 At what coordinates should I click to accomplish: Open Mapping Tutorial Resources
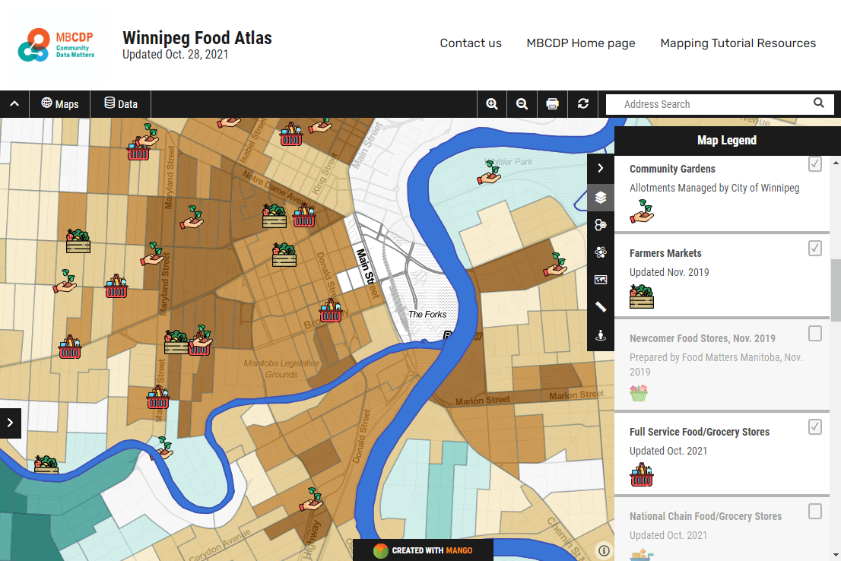[x=738, y=43]
